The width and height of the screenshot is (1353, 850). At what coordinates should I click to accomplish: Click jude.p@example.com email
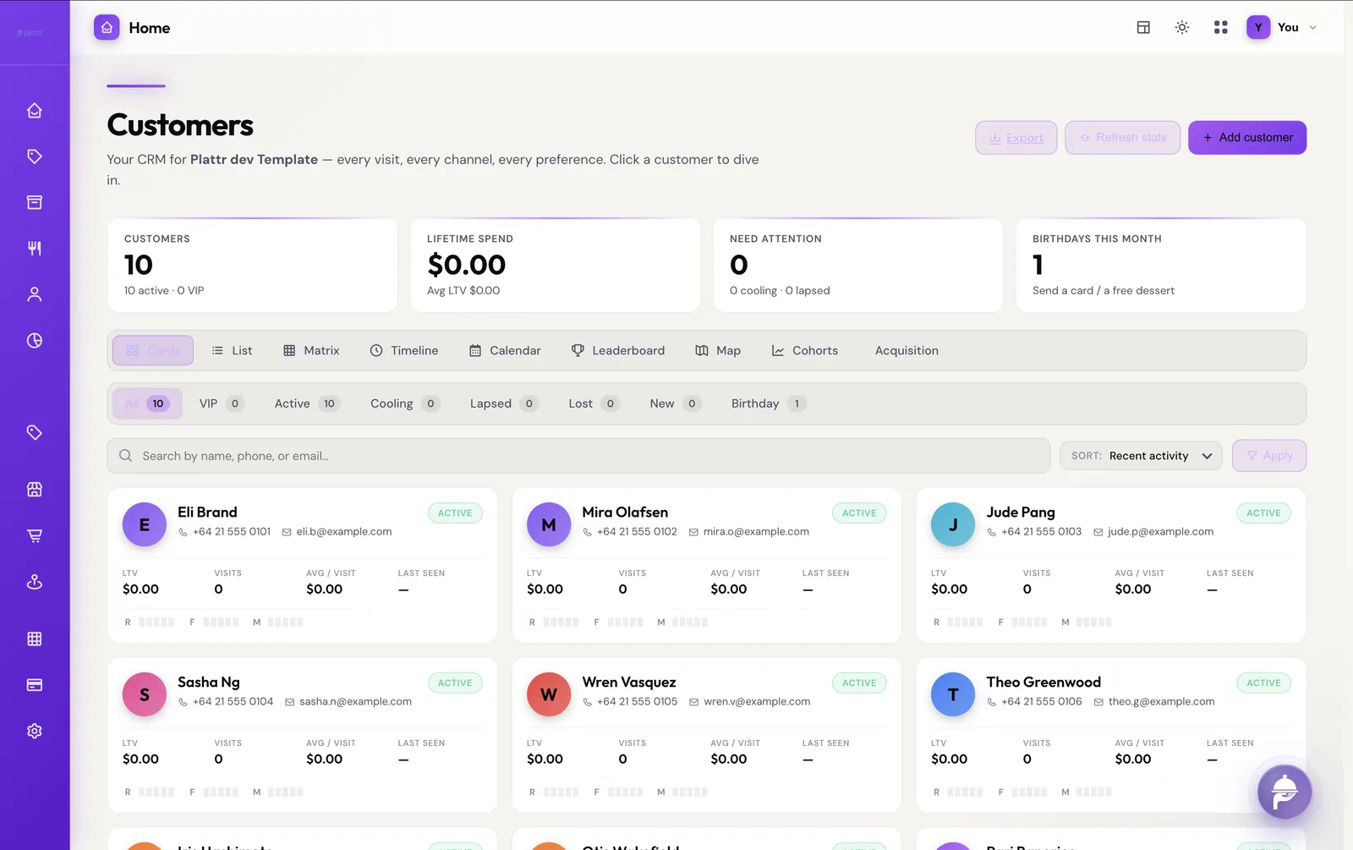tap(1160, 532)
